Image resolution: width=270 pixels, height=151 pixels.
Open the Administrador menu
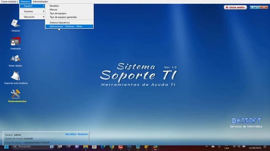40,2
